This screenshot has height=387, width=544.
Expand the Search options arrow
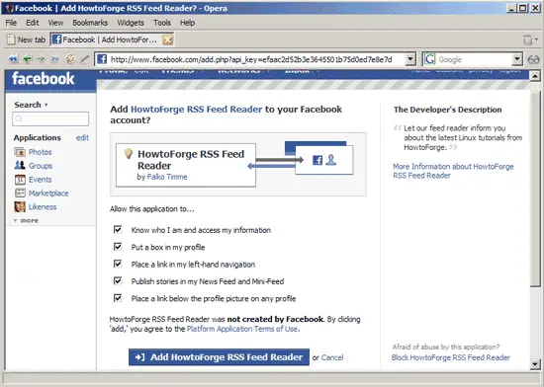46,105
